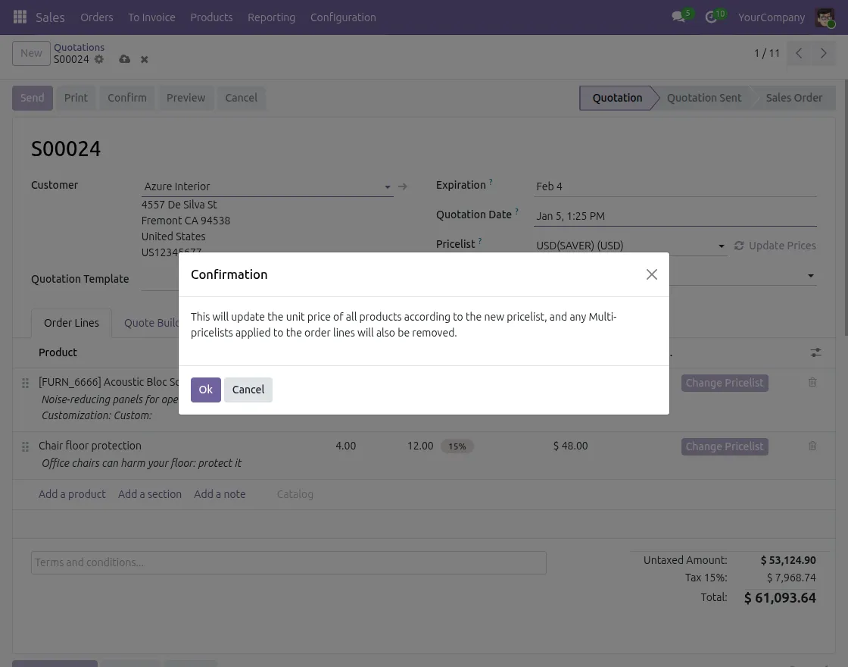The width and height of the screenshot is (848, 667).
Task: Save record with the cloud upload icon
Action: (x=124, y=59)
